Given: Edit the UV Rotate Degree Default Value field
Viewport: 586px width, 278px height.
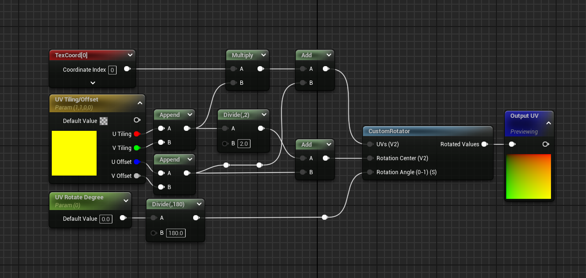Looking at the screenshot, I should tap(106, 219).
